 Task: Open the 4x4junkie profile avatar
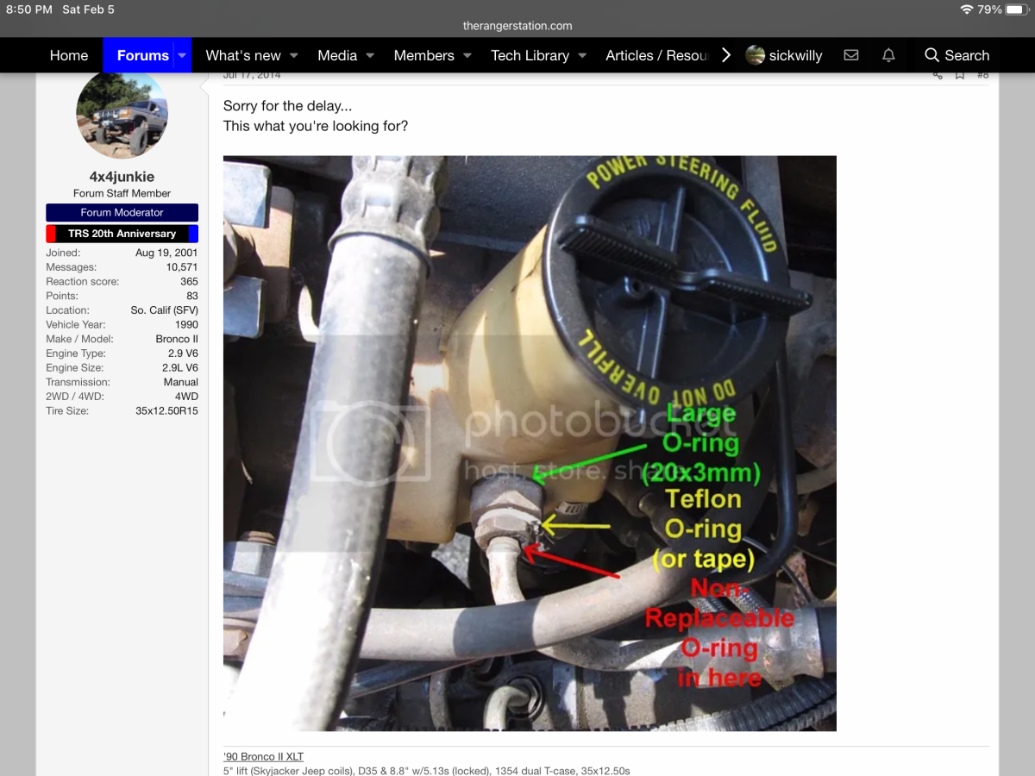click(122, 113)
